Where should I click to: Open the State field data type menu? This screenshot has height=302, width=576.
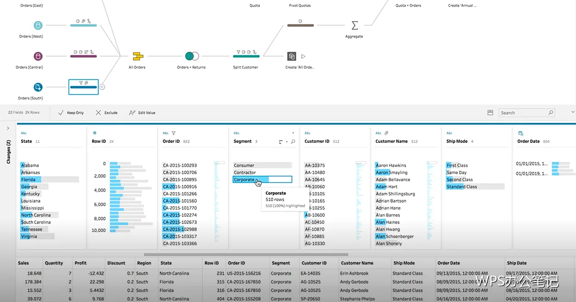(24, 133)
